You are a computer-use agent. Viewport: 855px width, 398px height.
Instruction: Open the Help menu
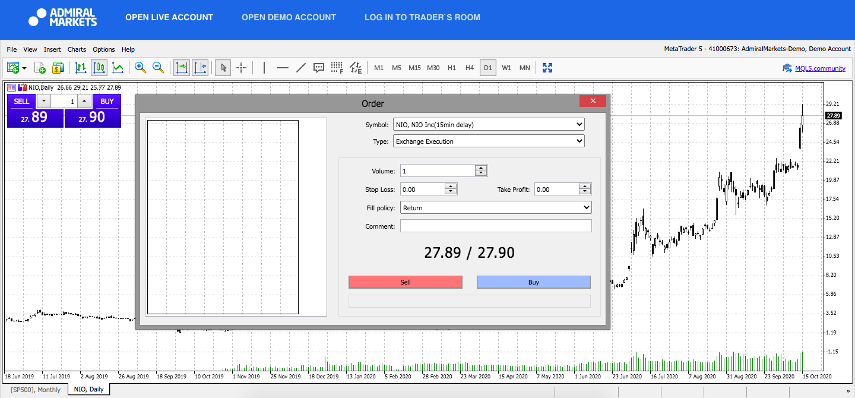[x=128, y=49]
